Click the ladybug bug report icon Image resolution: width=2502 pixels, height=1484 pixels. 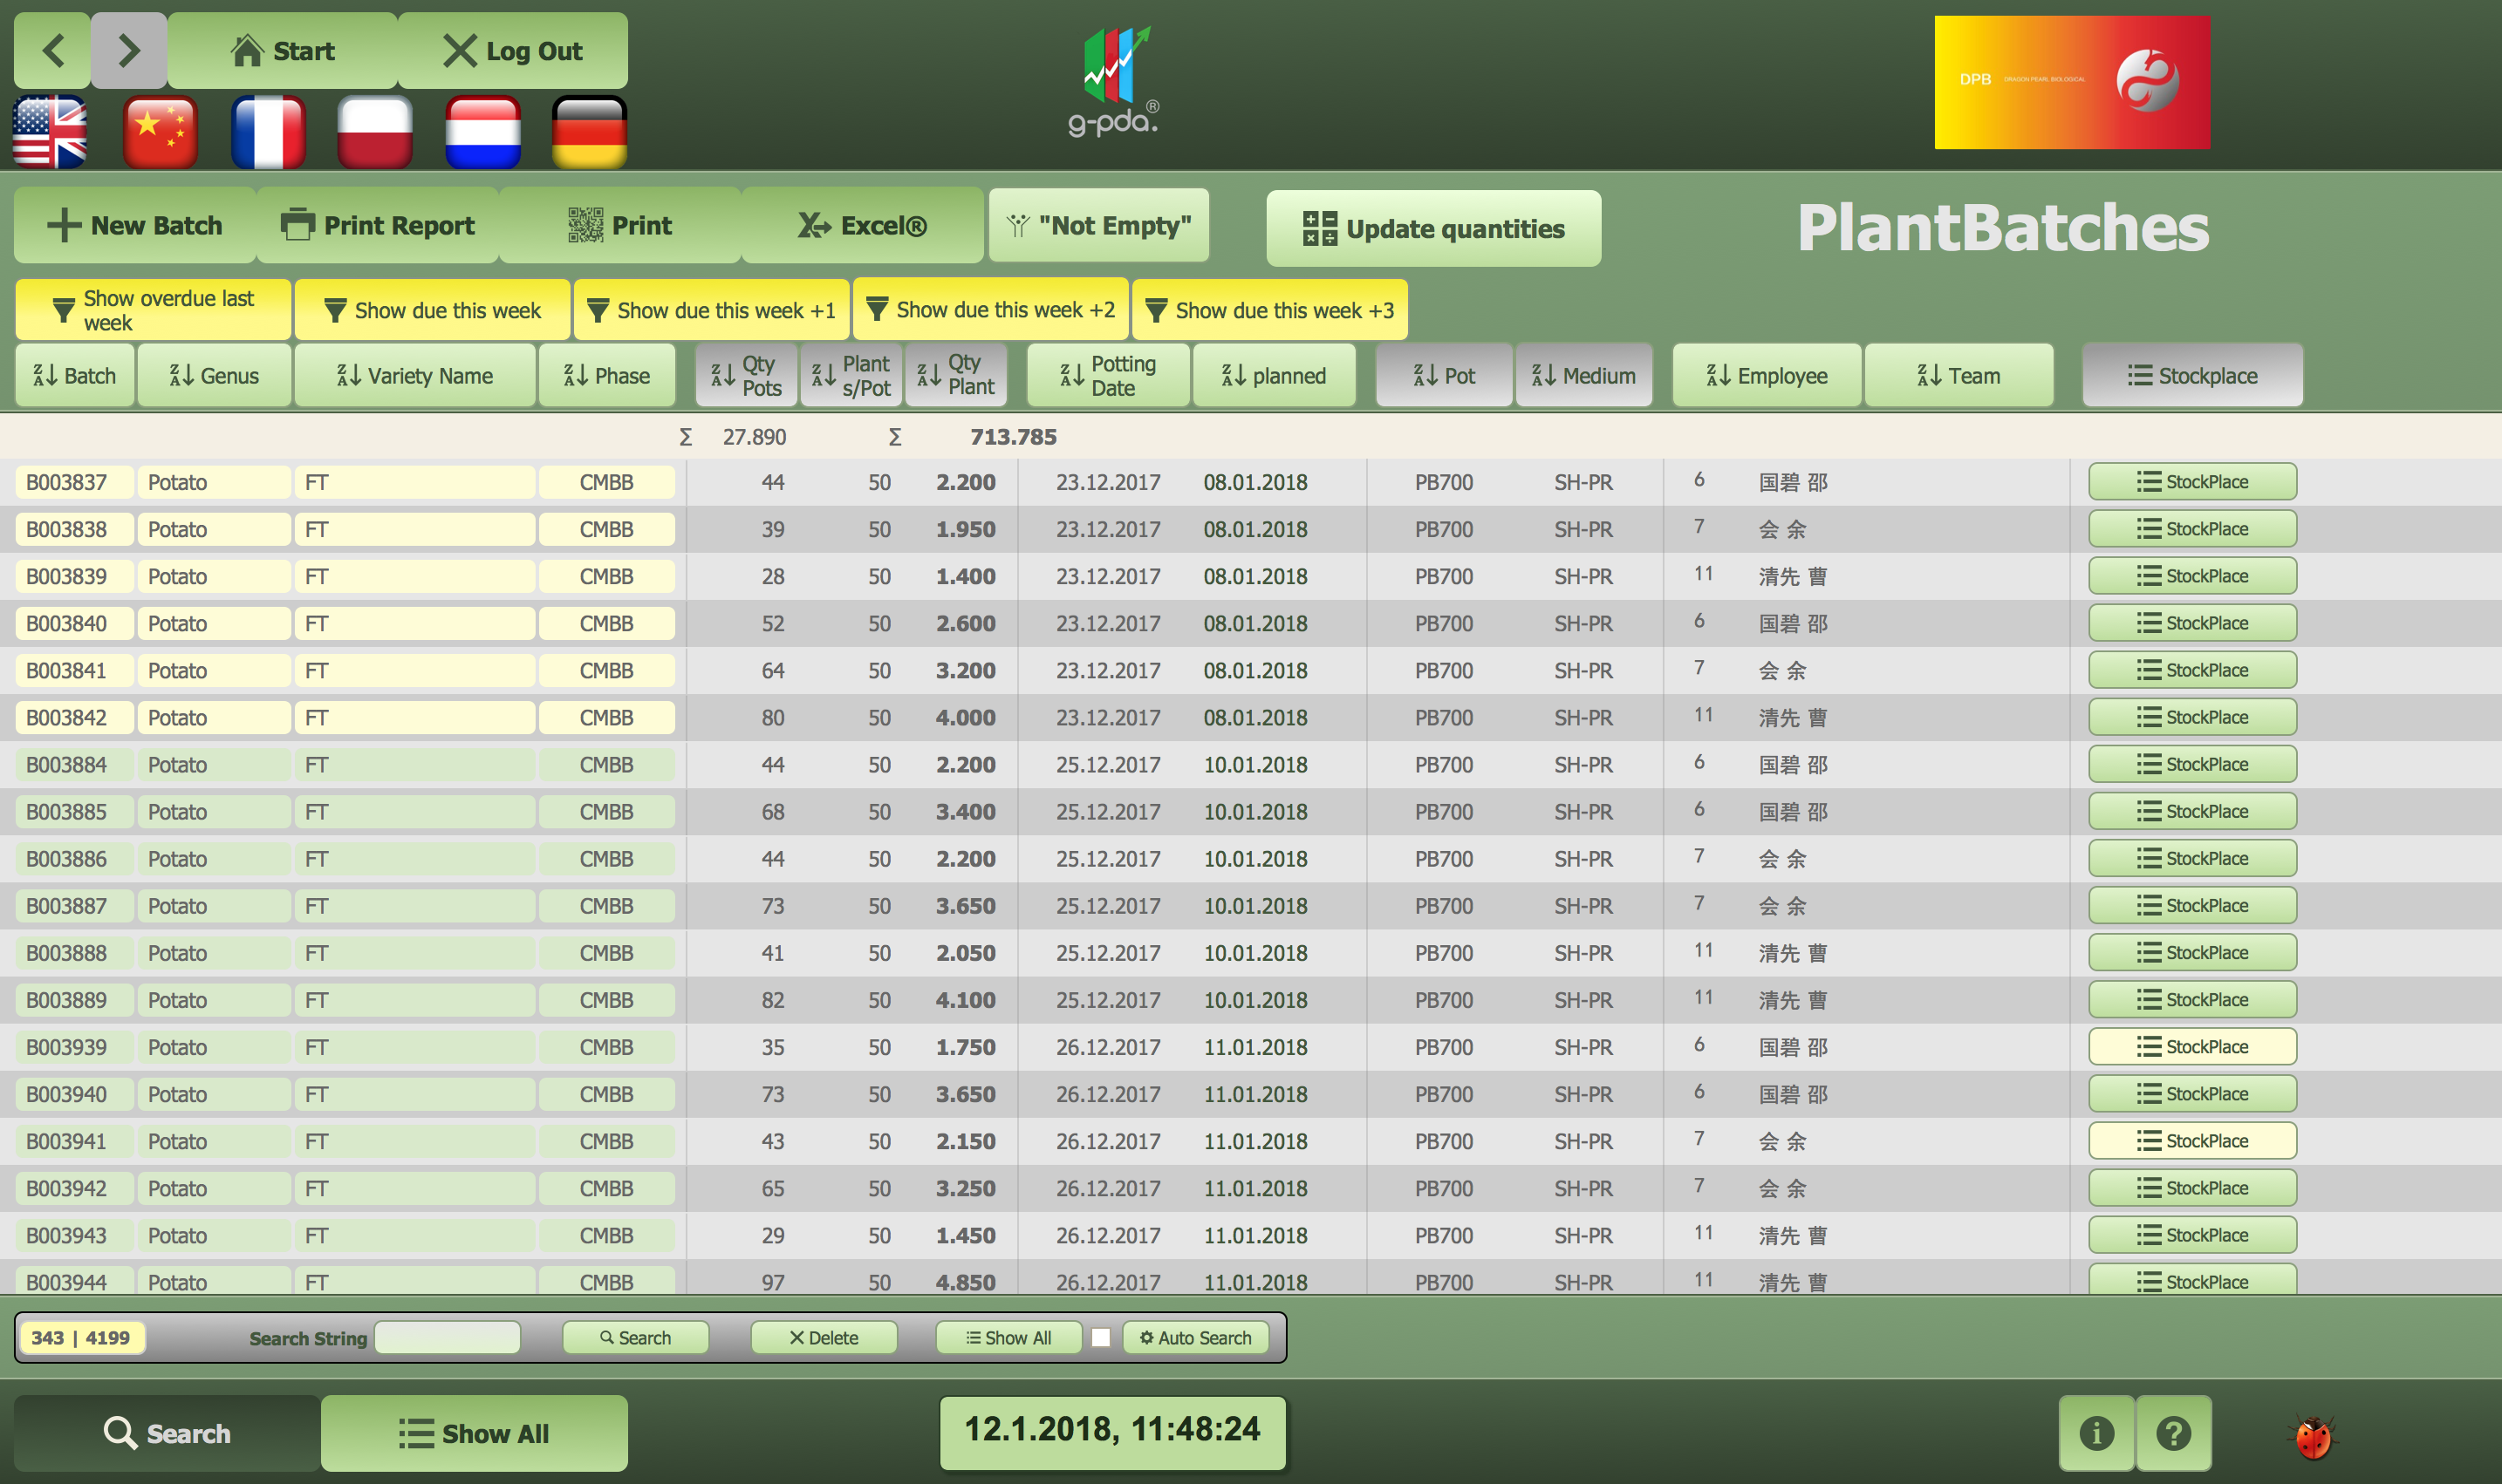click(2312, 1436)
